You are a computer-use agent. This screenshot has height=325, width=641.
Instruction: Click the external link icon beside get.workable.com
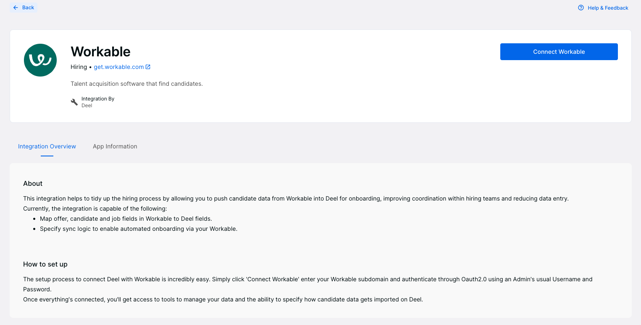(x=148, y=67)
